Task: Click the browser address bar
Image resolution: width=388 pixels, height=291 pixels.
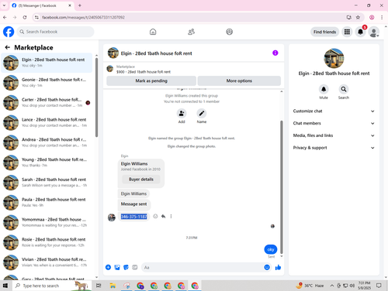Action: pos(192,17)
